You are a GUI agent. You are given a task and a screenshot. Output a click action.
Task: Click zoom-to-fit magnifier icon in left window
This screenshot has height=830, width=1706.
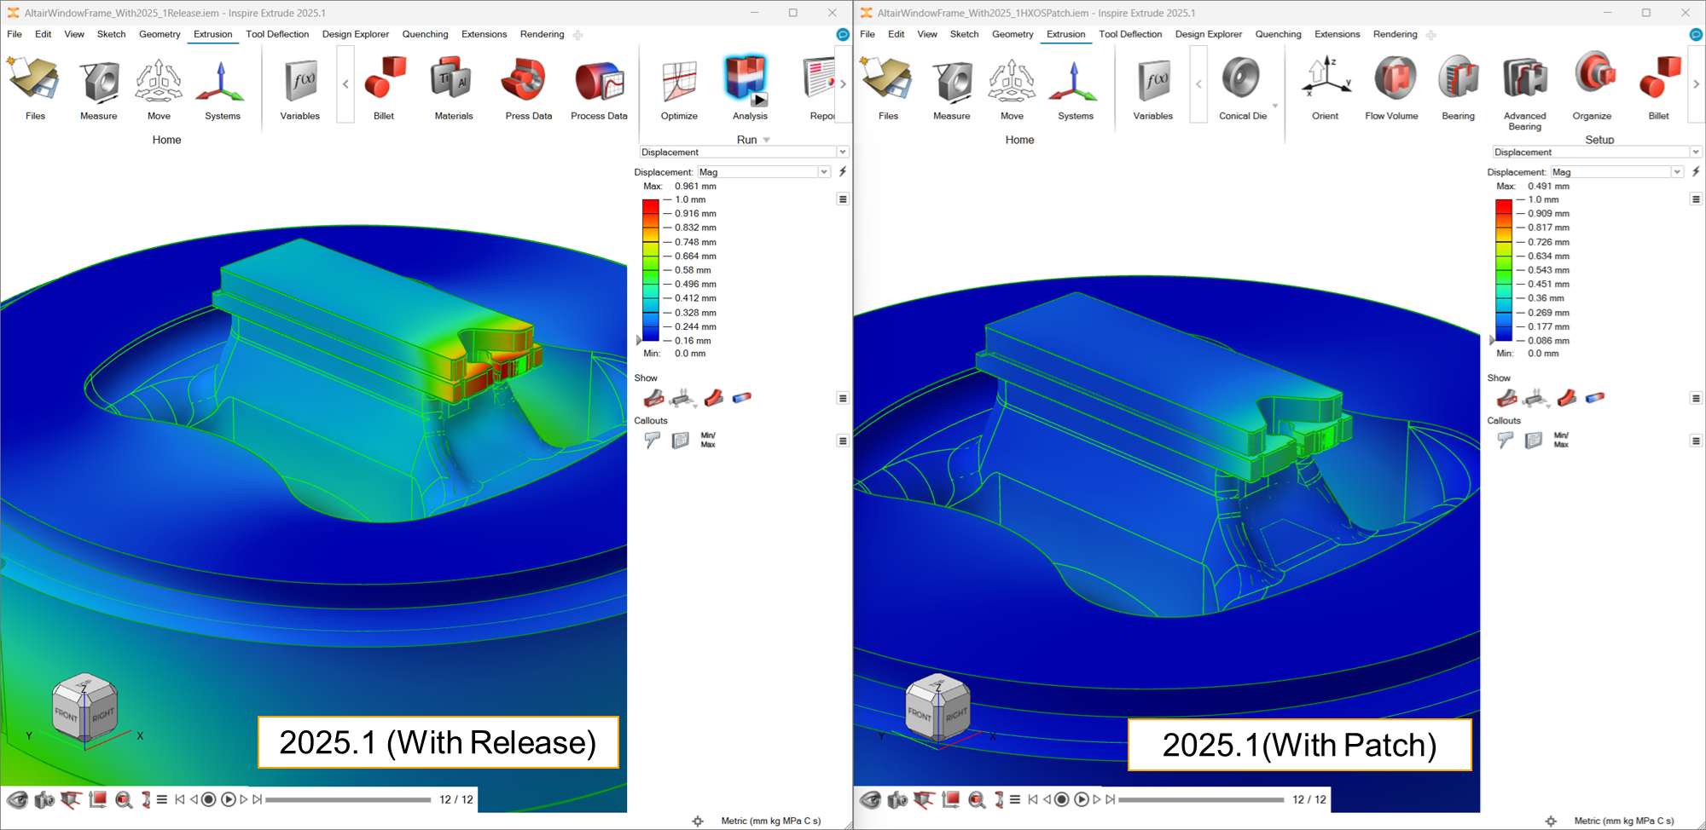(124, 799)
